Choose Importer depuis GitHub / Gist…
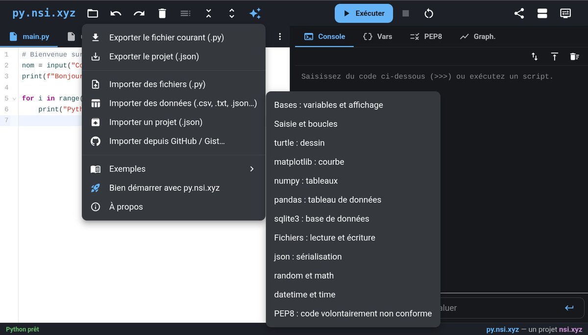Image resolution: width=588 pixels, height=335 pixels. coord(173,141)
